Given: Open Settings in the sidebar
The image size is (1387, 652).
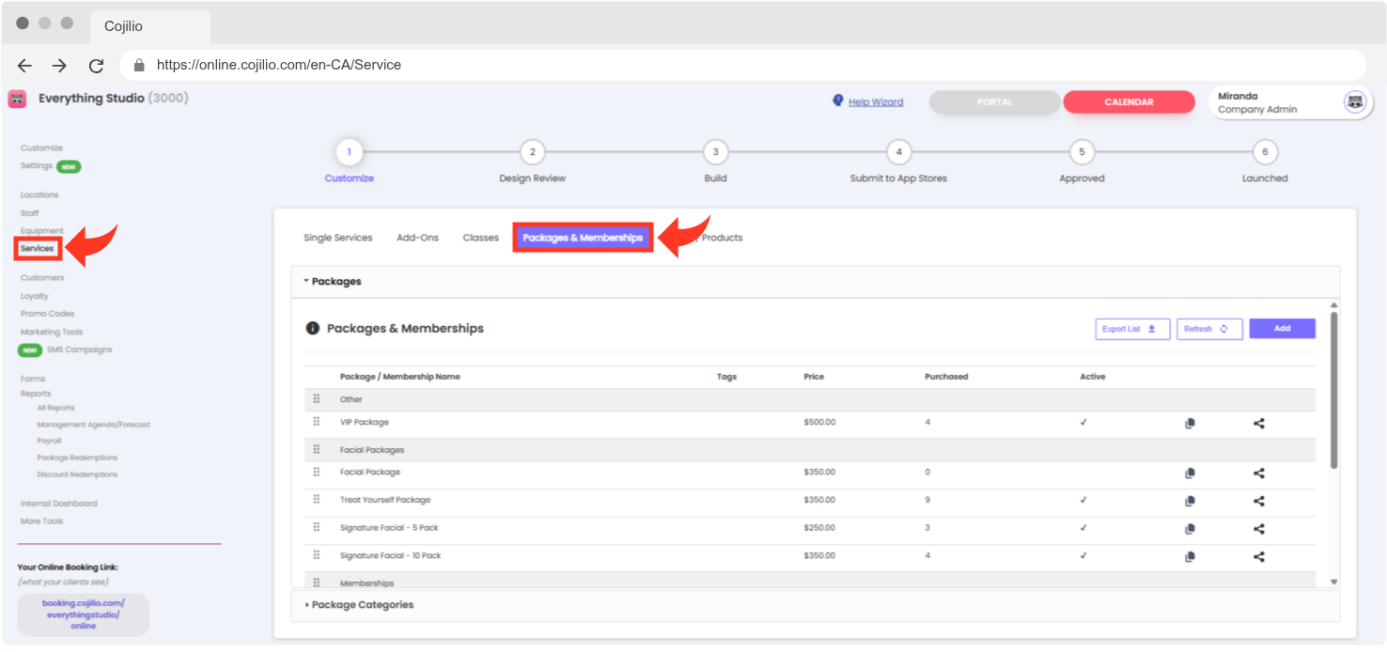Looking at the screenshot, I should tap(37, 166).
